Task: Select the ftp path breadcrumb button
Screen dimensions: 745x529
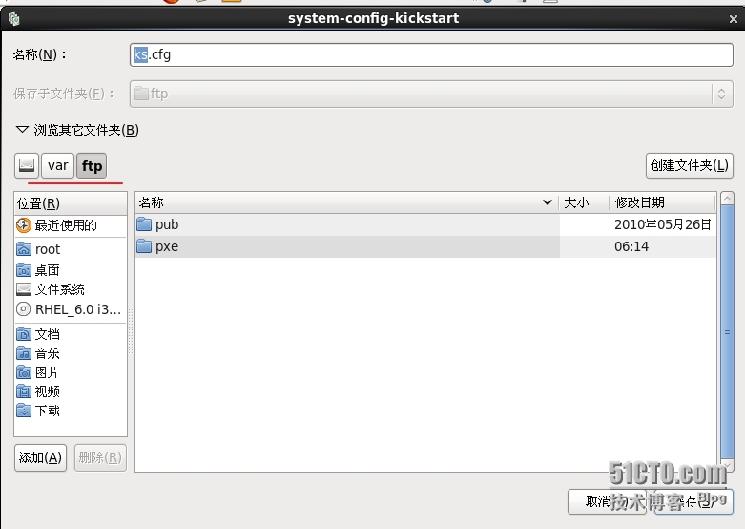Action: tap(92, 165)
